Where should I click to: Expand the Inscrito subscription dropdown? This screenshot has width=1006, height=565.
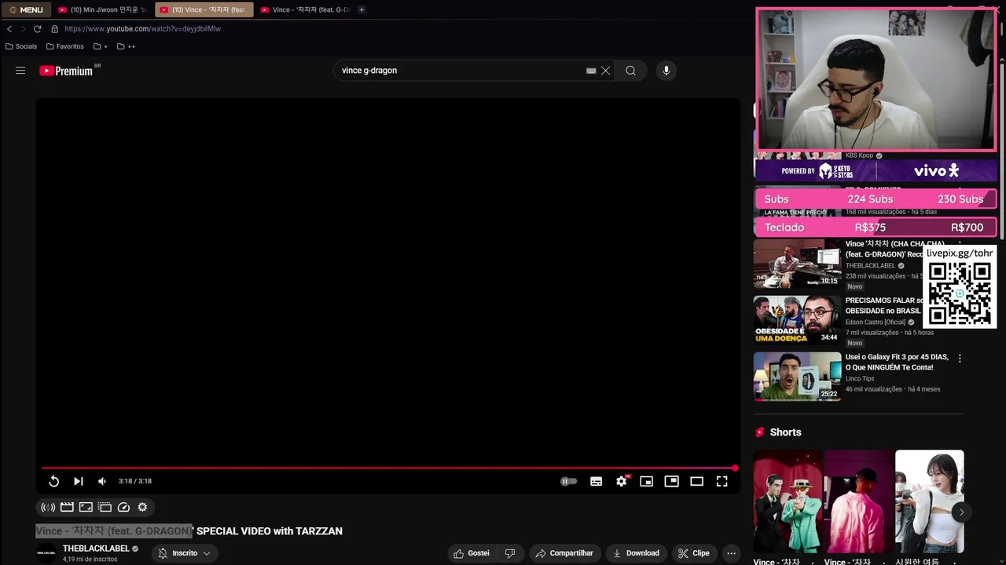(x=185, y=553)
